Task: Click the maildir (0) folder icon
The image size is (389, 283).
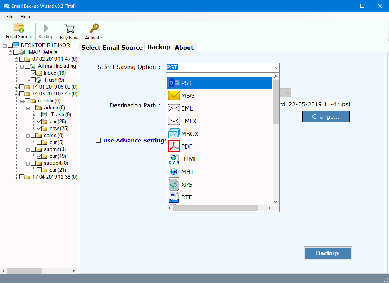Action: [33, 101]
